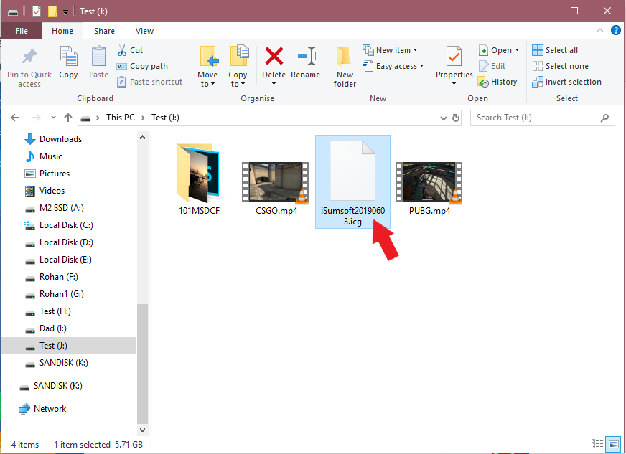626x454 pixels.
Task: Refresh the current folder view
Action: pyautogui.click(x=455, y=118)
